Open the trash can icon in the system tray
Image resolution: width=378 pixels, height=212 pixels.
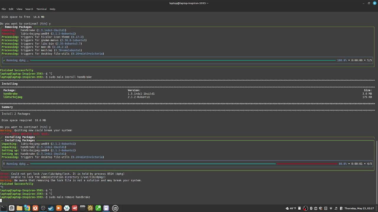pyautogui.click(x=299, y=208)
